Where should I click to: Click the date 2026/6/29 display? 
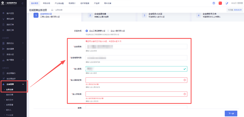click(x=238, y=10)
